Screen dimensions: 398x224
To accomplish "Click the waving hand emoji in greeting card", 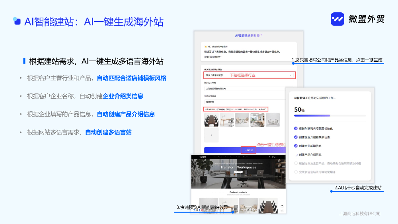I will (x=206, y=47).
